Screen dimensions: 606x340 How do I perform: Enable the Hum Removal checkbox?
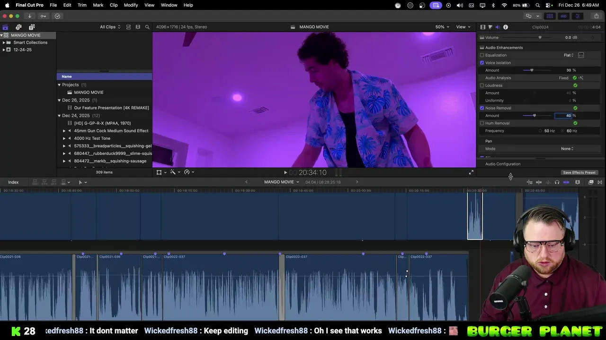tap(482, 123)
